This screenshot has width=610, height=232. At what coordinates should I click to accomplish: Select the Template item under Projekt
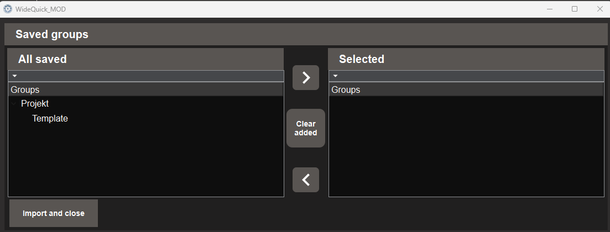(50, 119)
